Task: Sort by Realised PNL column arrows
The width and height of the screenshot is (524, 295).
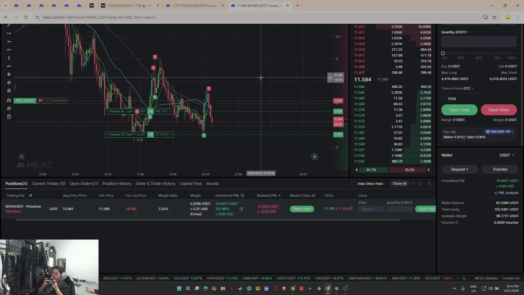Action: 280,195
